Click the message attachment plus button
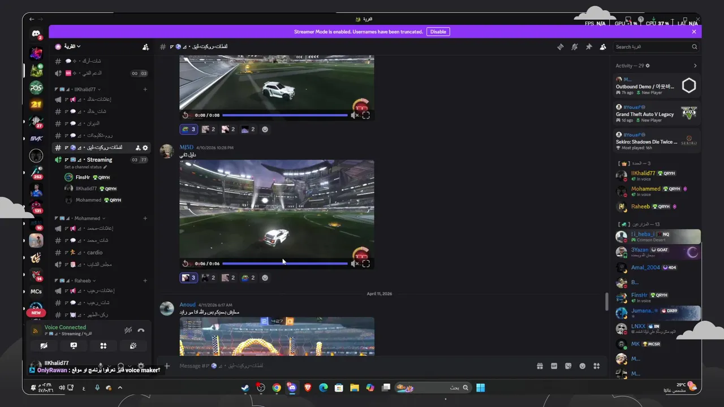Screen dimensions: 724x407 (167, 366)
